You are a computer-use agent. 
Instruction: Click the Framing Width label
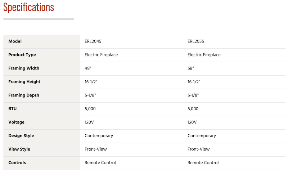(x=24, y=68)
